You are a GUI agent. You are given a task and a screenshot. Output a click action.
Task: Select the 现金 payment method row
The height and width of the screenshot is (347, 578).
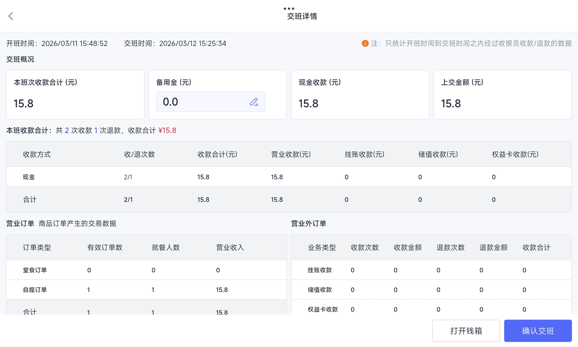point(29,177)
